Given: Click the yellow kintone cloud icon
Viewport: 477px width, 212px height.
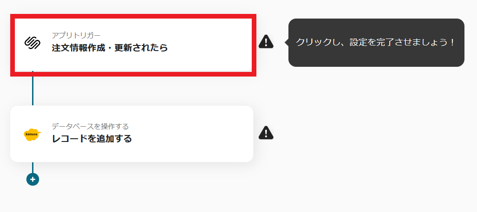Looking at the screenshot, I should 33,134.
